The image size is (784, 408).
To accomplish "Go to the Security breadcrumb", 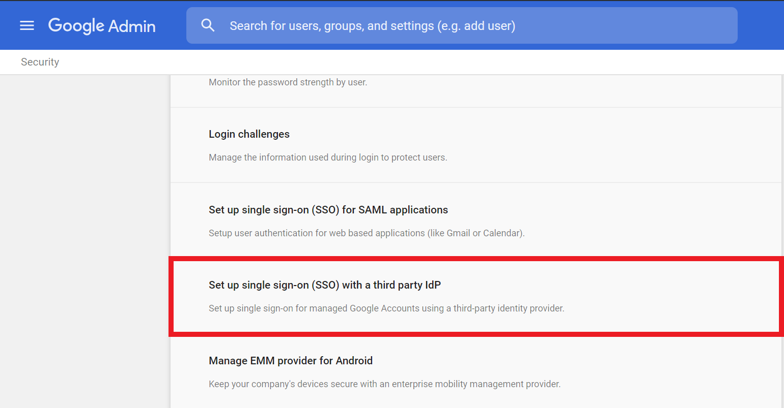I will tap(40, 62).
